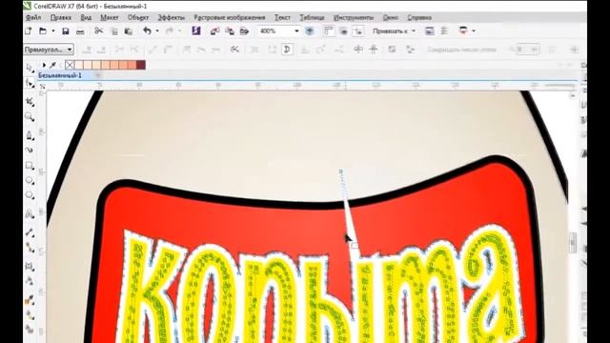The image size is (610, 343).
Task: Click the elastic mode icon
Action: 392,50
